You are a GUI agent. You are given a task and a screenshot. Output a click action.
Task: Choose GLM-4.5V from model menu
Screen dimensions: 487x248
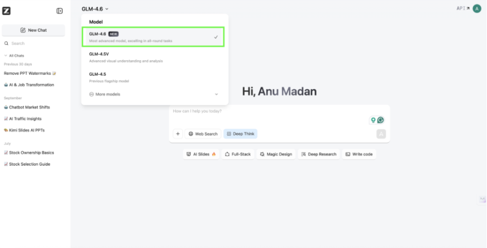[152, 57]
